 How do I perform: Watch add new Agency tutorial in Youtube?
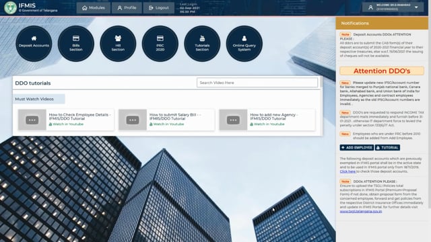click(x=267, y=124)
